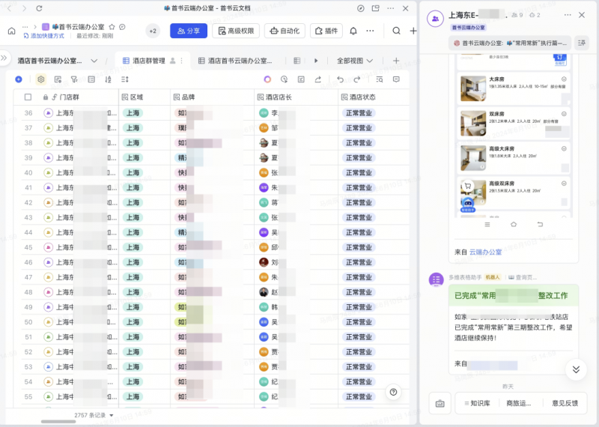Open the 知识库 menu in chat

pyautogui.click(x=477, y=403)
